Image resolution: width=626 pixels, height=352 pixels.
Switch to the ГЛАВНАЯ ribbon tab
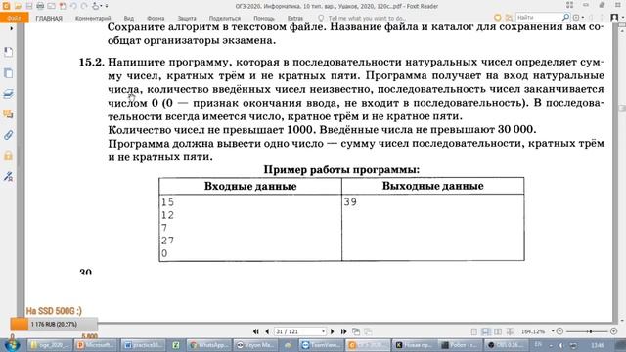point(49,19)
